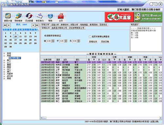
Task: Expand the 德乙 league tree node
Action: coord(4,72)
